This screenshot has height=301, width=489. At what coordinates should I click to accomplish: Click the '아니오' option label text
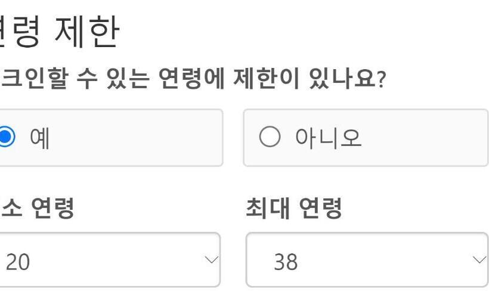coord(328,138)
